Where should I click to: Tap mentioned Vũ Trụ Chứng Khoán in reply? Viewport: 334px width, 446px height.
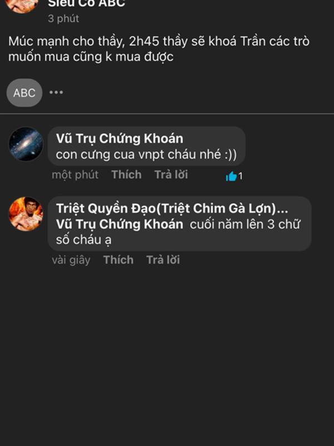pyautogui.click(x=120, y=224)
